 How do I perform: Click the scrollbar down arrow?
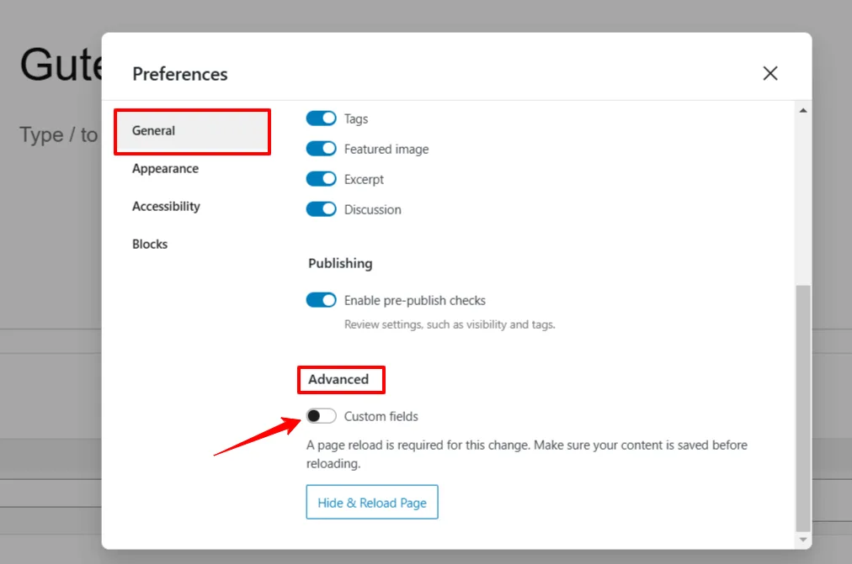[x=802, y=539]
